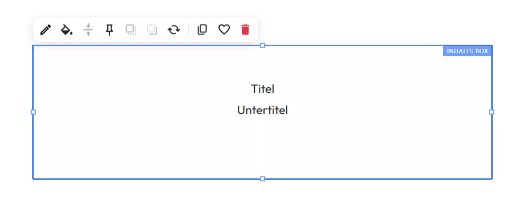Click the pencil edit icon
The width and height of the screenshot is (530, 206).
[x=45, y=30]
